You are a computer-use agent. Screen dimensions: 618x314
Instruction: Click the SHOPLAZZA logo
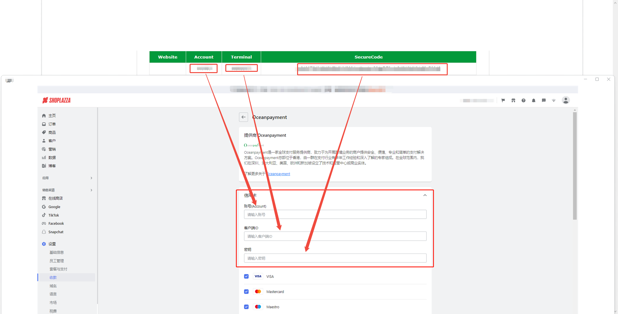57,100
